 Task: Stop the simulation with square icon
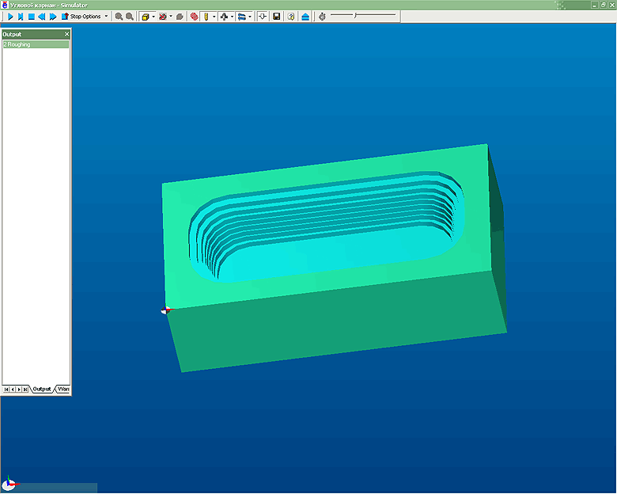[32, 17]
